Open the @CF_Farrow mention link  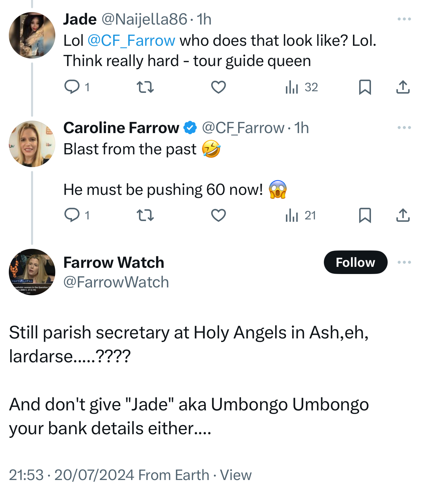(131, 41)
